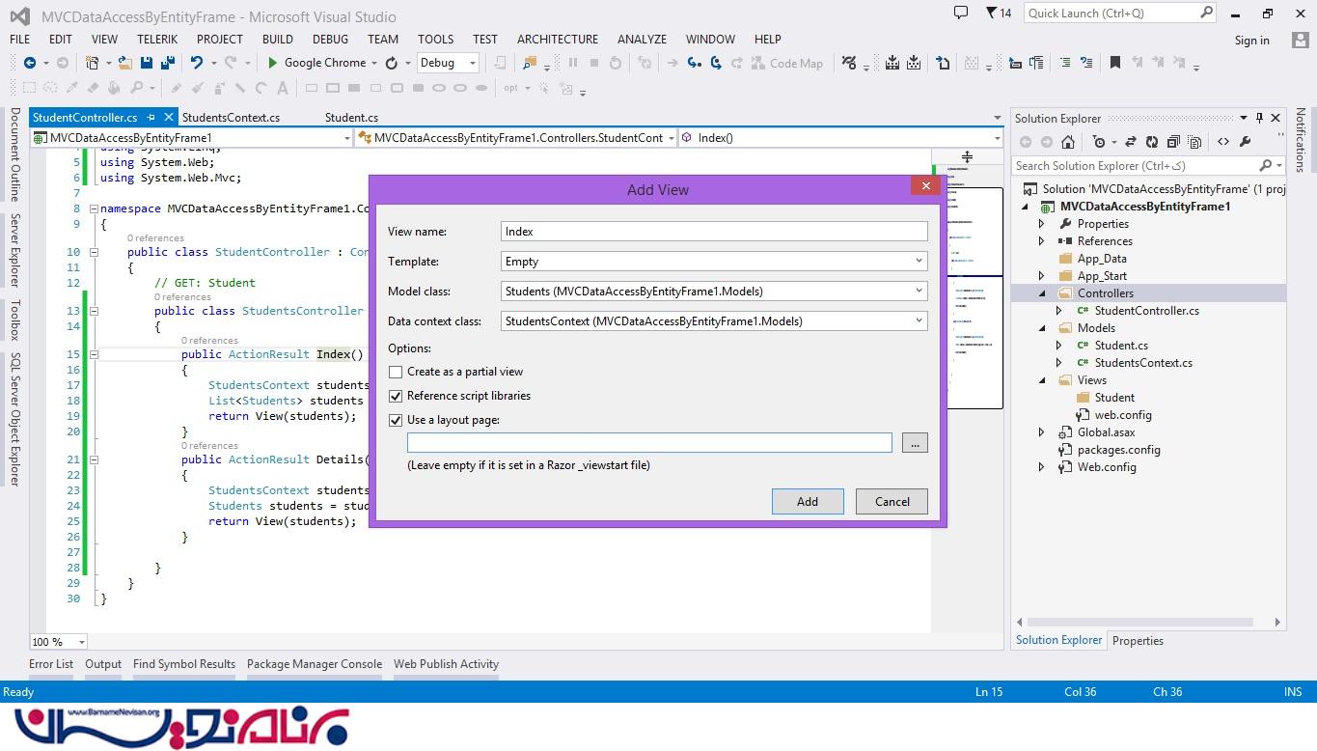Click the bookmark icon in the toolbar

pyautogui.click(x=1114, y=63)
